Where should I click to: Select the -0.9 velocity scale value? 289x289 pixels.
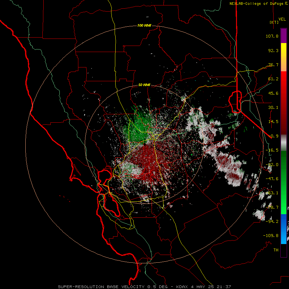[273, 136]
